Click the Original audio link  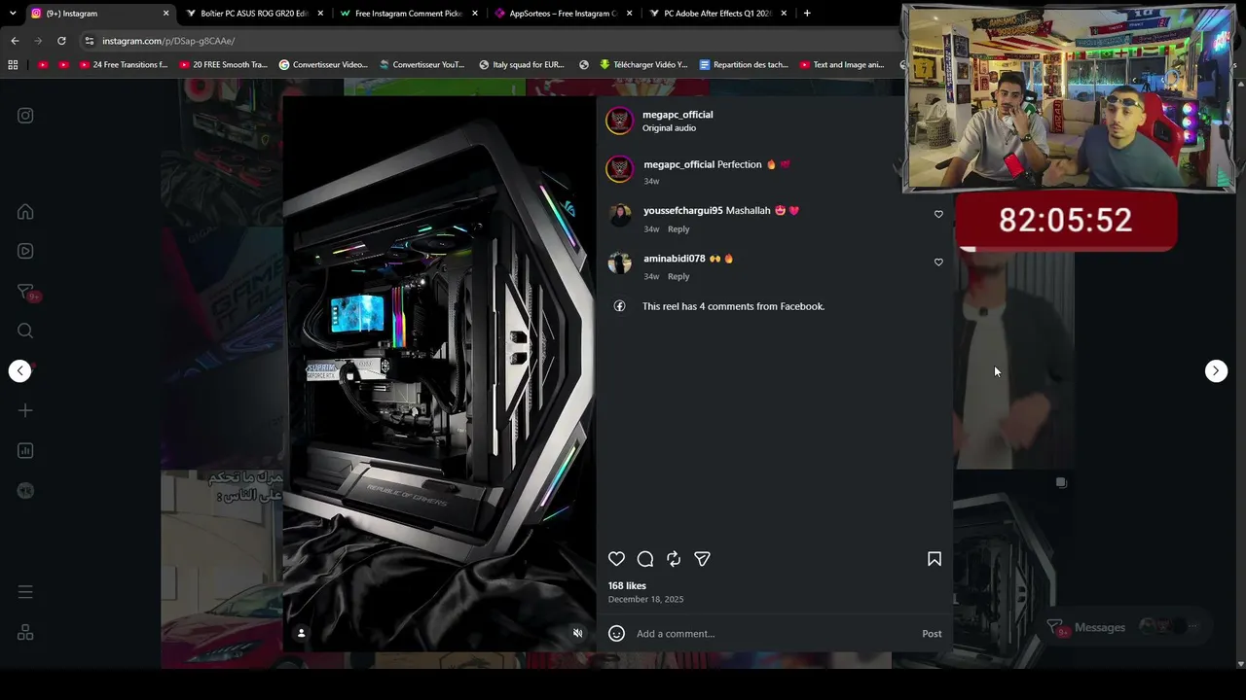(669, 128)
